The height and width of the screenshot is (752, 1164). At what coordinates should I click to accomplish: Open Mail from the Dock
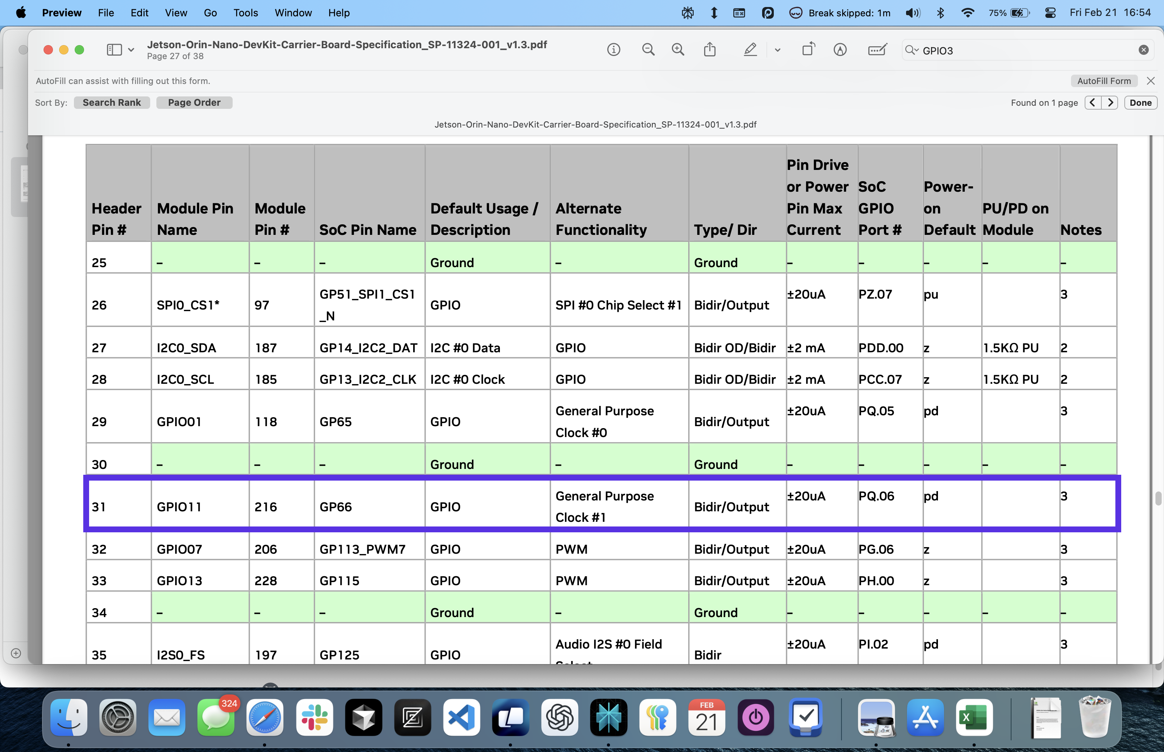[x=167, y=717]
